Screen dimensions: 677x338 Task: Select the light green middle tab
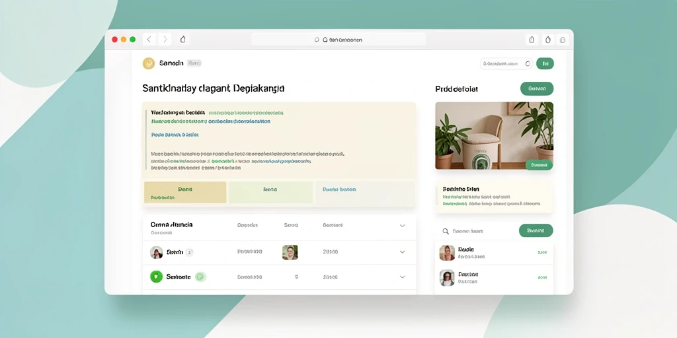pos(270,192)
